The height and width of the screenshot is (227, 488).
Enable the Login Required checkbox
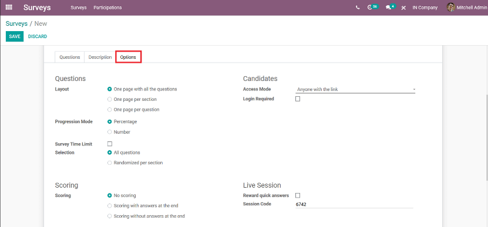pos(298,99)
